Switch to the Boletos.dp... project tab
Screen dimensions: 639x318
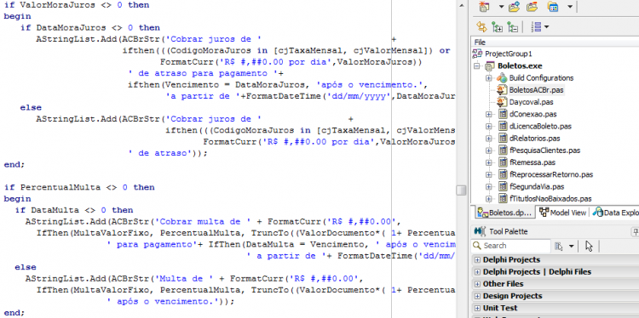(x=504, y=213)
